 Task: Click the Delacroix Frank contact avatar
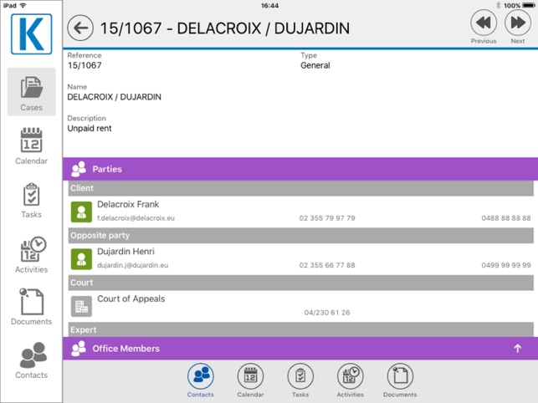click(81, 212)
